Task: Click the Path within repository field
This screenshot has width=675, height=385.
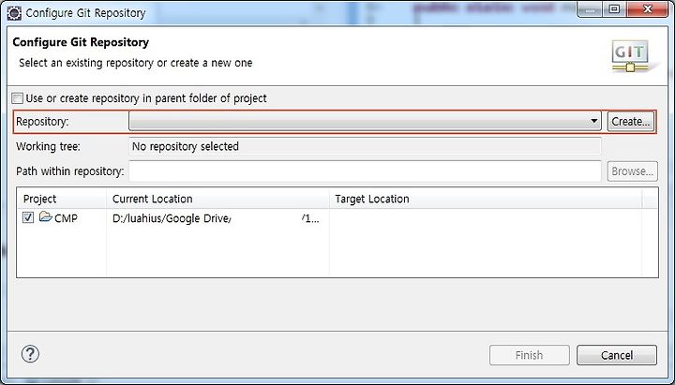Action: (365, 171)
